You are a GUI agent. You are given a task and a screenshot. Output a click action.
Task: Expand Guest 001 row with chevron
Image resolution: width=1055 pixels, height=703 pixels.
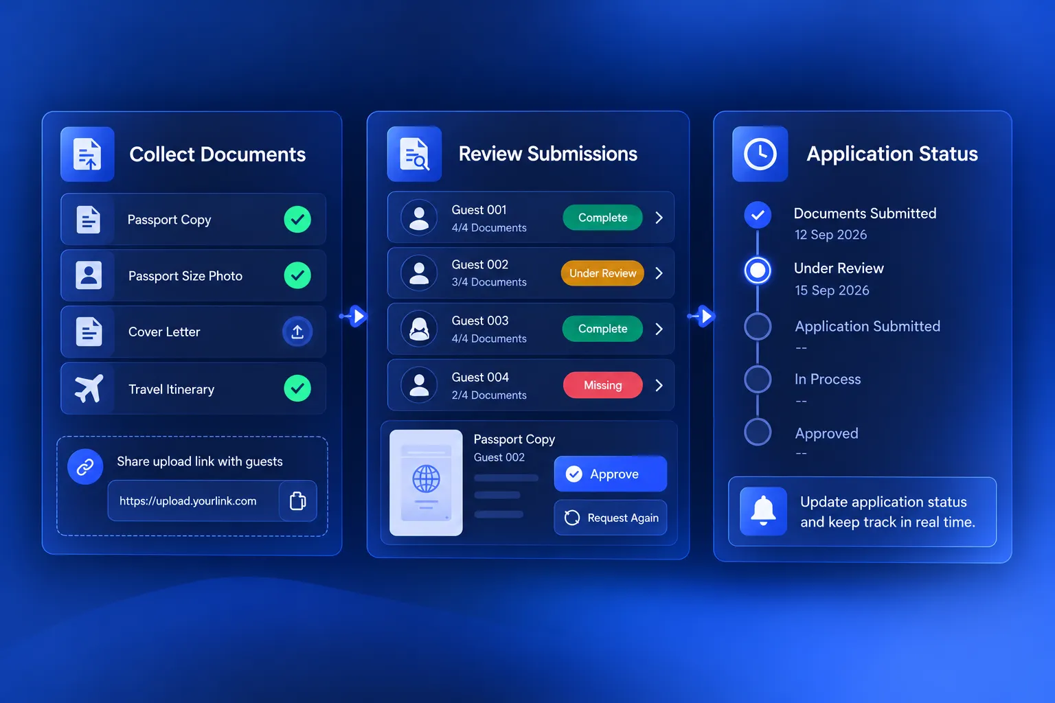tap(659, 218)
